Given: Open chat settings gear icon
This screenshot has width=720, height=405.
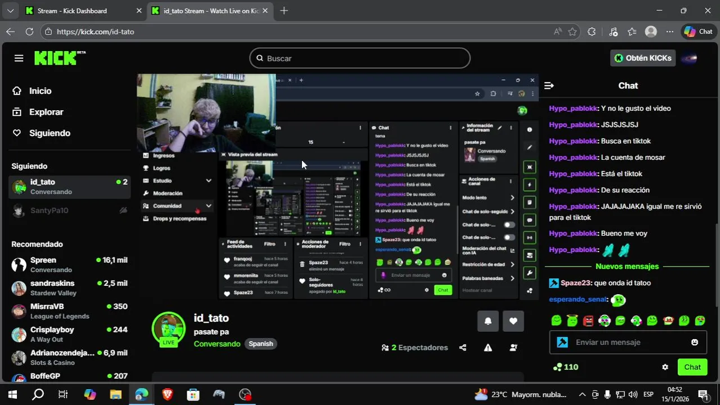Looking at the screenshot, I should click(665, 367).
